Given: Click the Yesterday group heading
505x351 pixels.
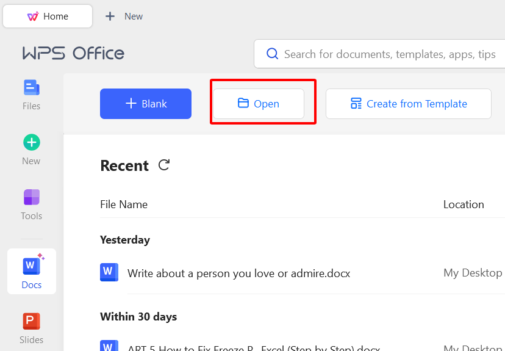Looking at the screenshot, I should [x=125, y=240].
